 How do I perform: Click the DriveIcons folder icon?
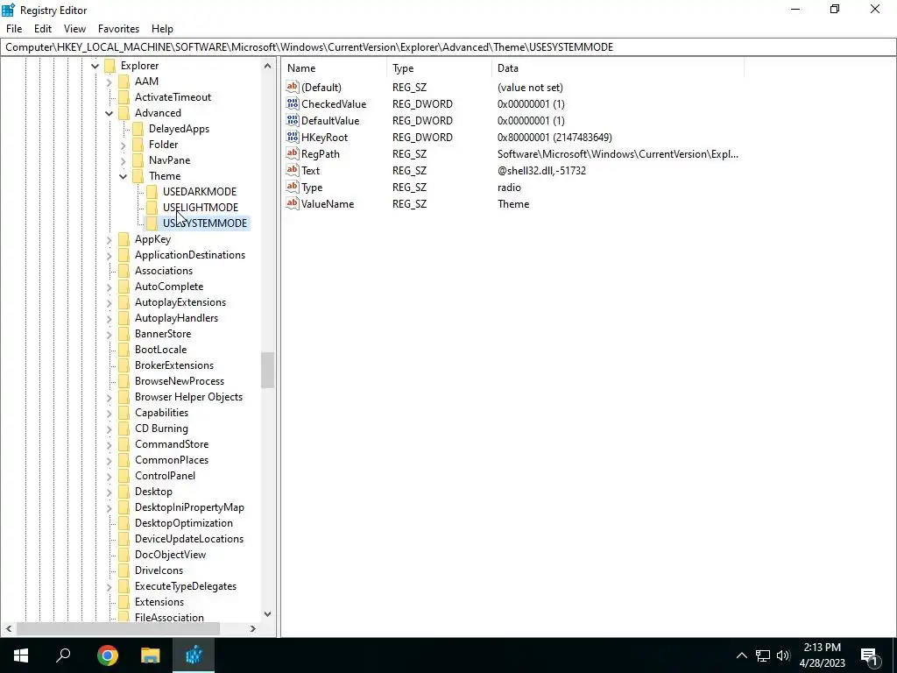pyautogui.click(x=124, y=570)
